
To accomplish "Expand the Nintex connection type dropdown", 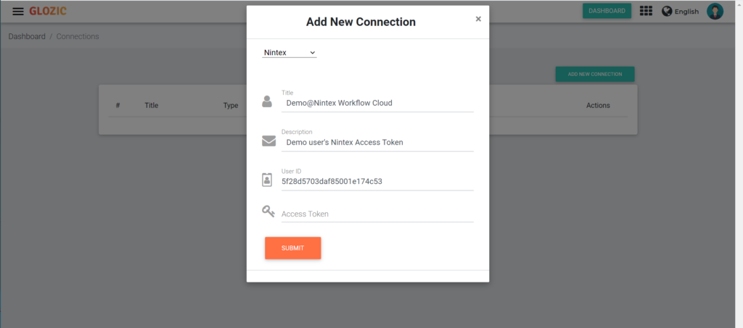I will tap(289, 52).
